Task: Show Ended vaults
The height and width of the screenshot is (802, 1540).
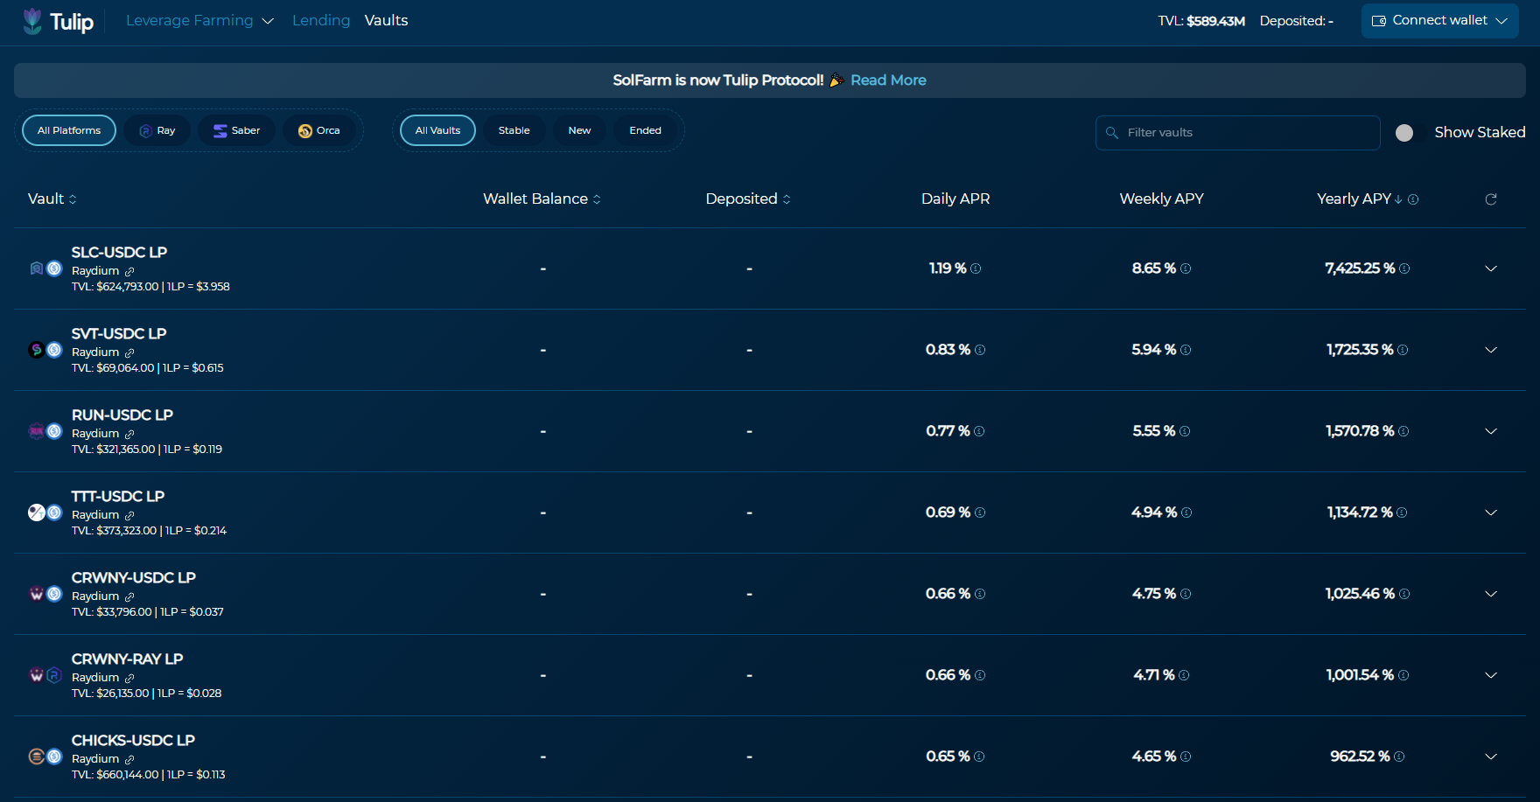Action: (x=646, y=130)
